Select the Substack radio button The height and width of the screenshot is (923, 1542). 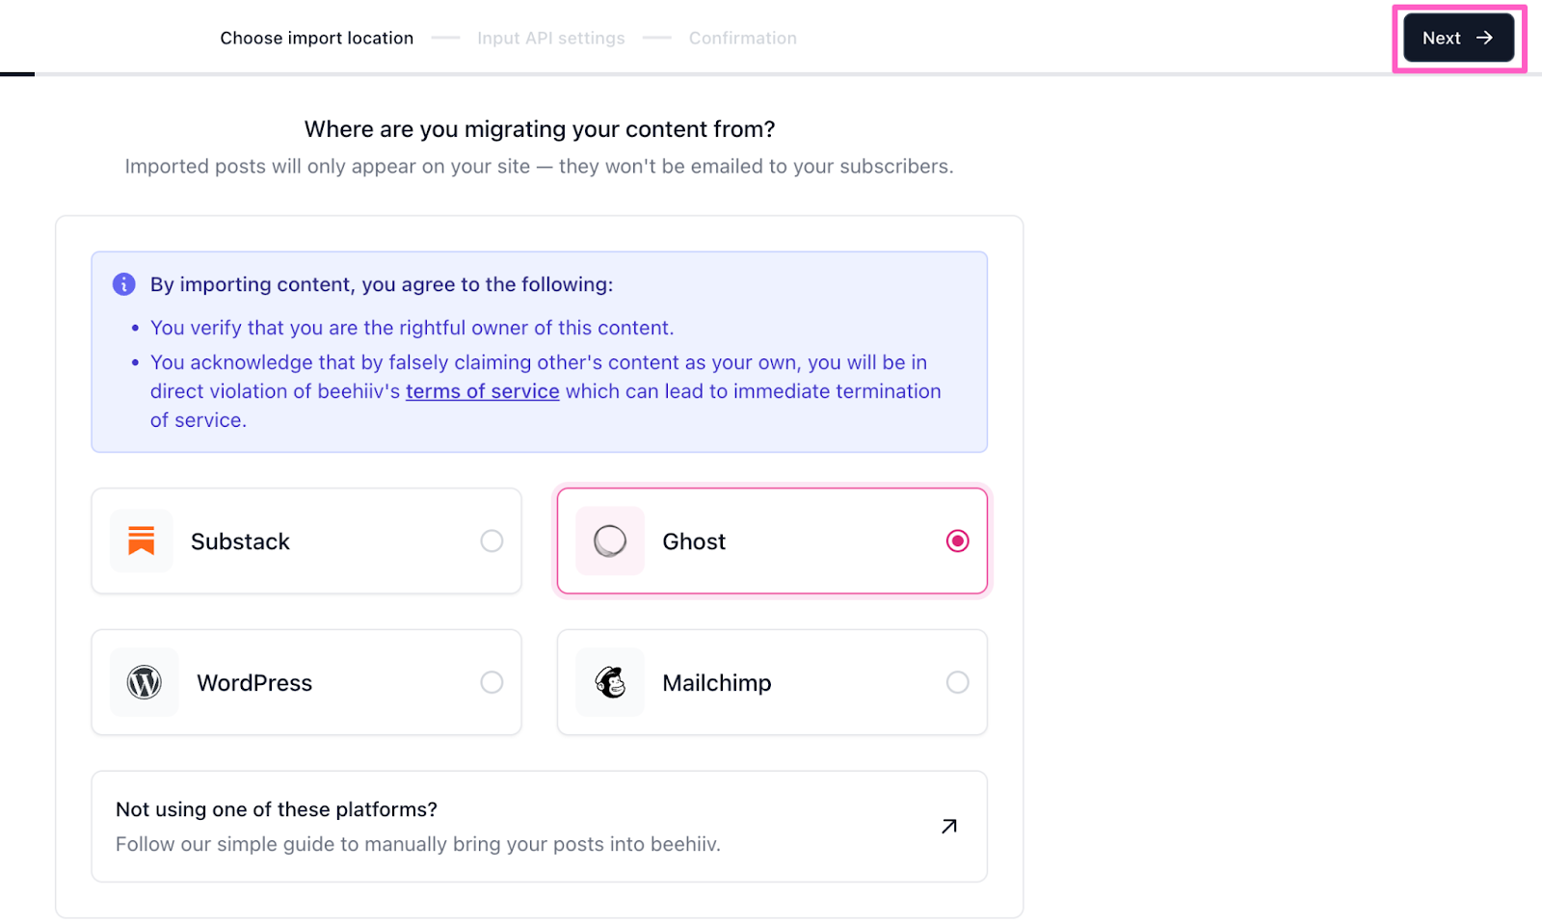coord(492,541)
